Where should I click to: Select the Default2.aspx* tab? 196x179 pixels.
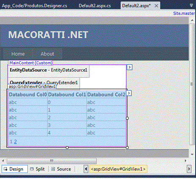click(136, 6)
